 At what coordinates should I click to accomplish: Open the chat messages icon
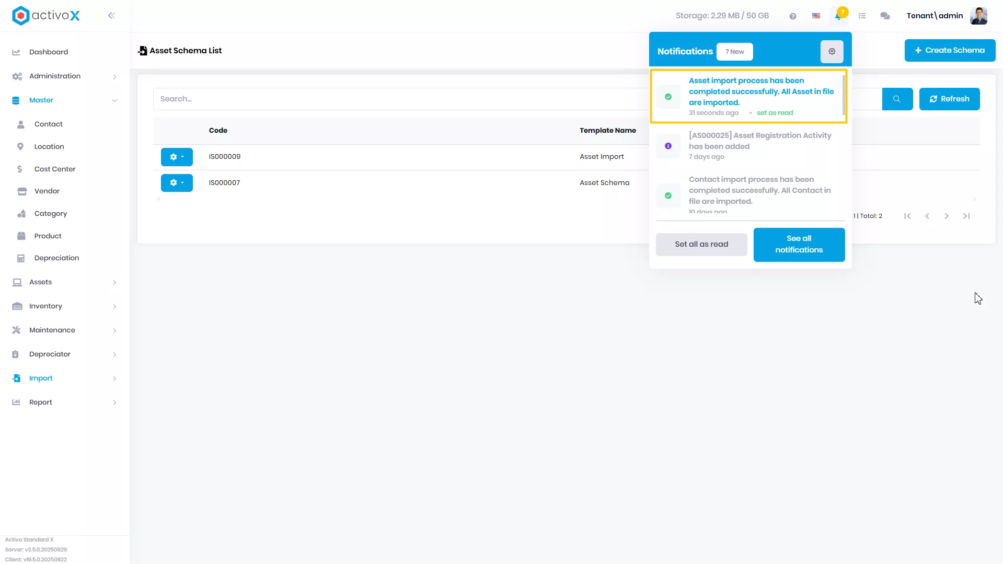coord(885,16)
